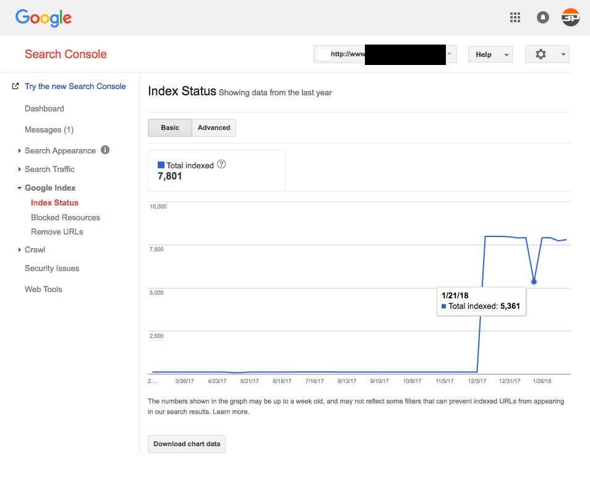590x479 pixels.
Task: Open the account profile avatar
Action: tap(570, 17)
